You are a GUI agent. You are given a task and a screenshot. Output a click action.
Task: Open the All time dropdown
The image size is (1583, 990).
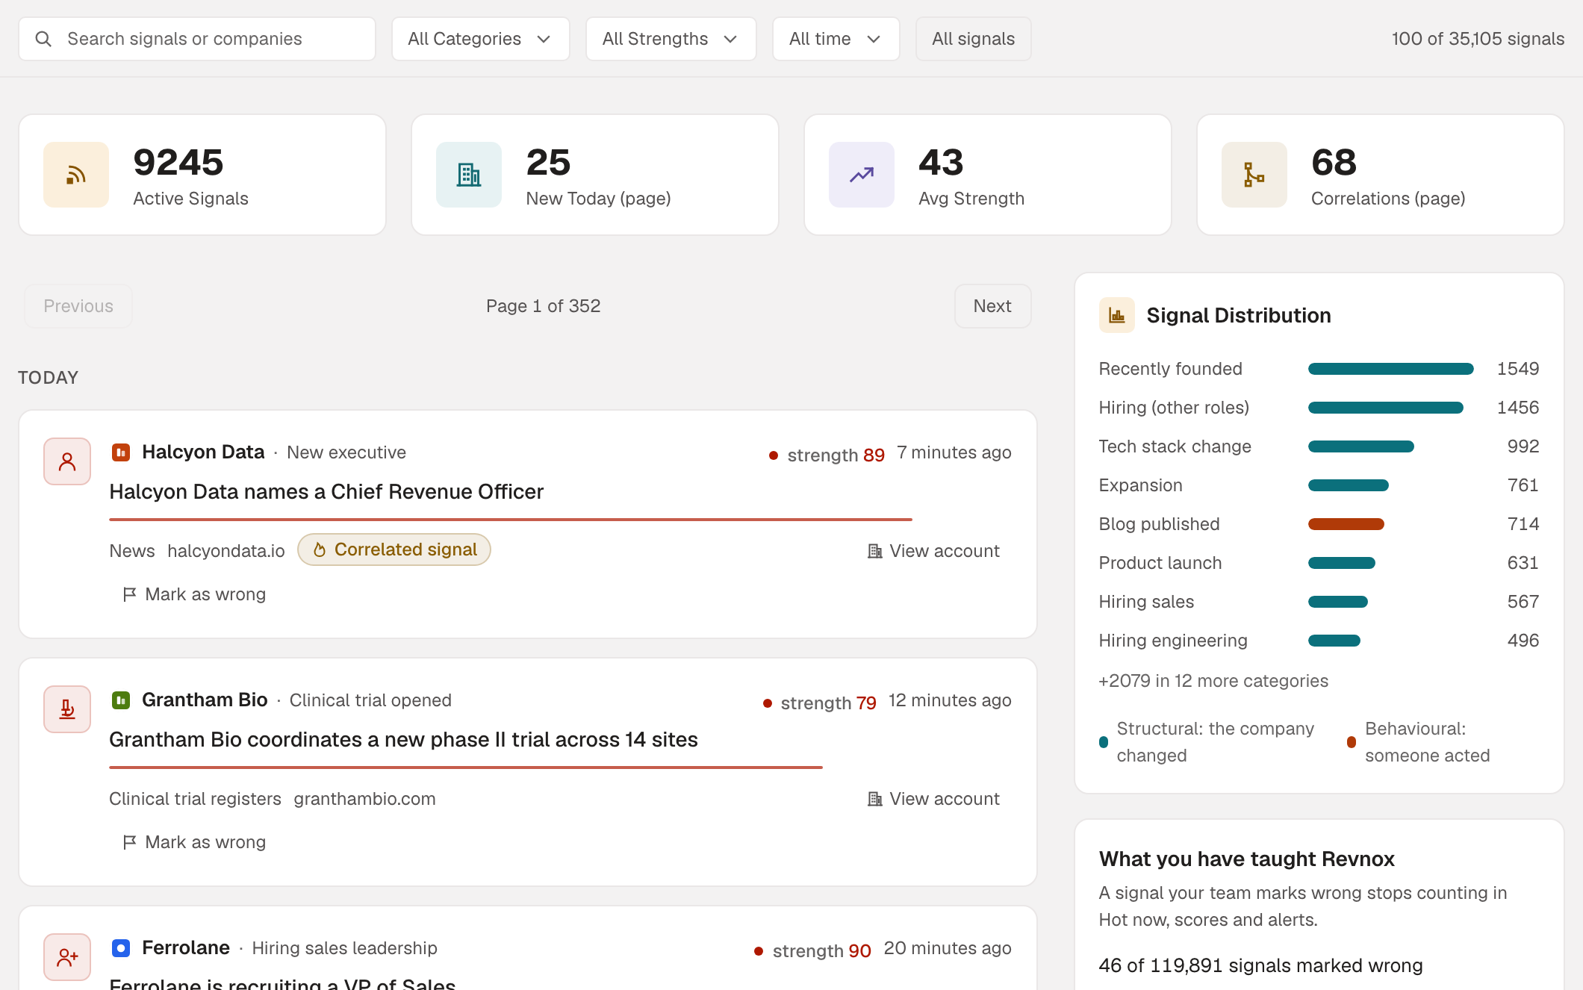(x=836, y=39)
